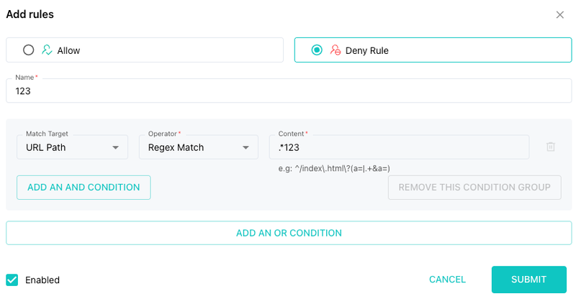
Task: Click into the Content input field
Action: [400, 147]
